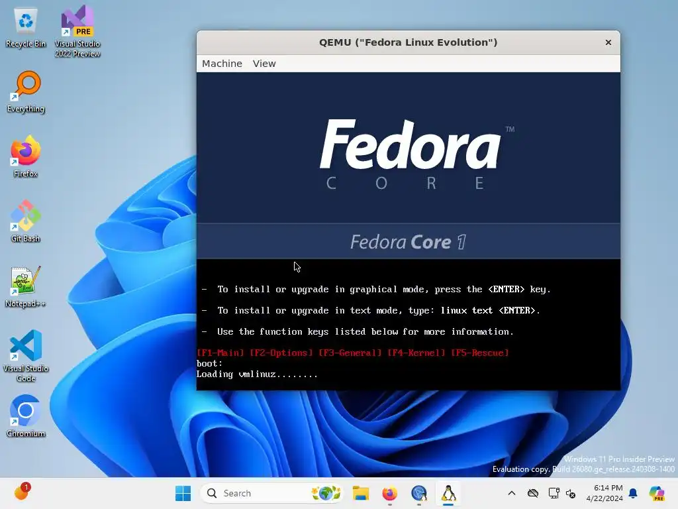Viewport: 678px width, 509px height.
Task: Open the Chromium taskbar icon
Action: coord(419,493)
